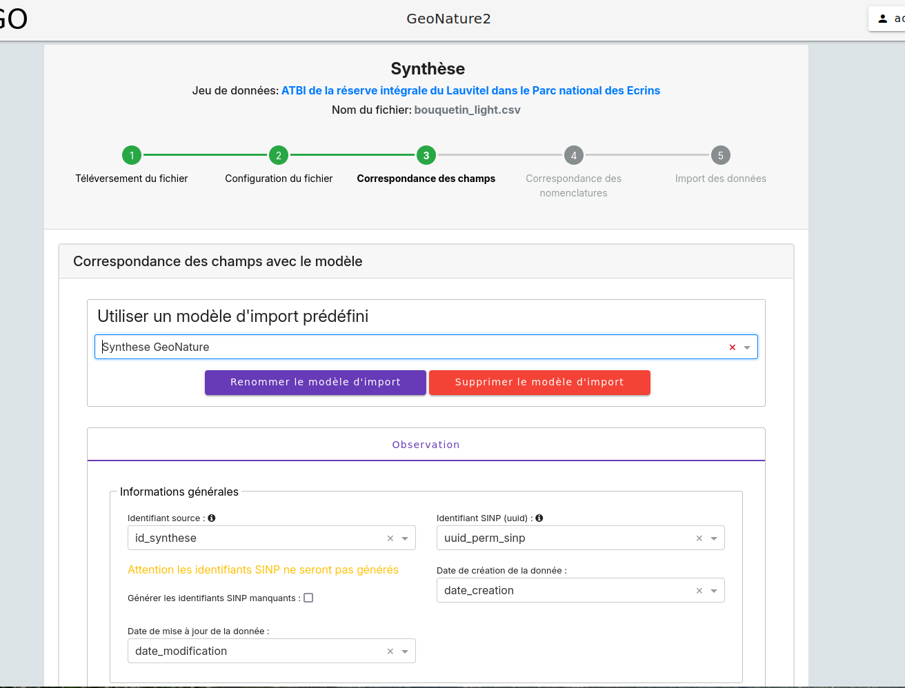
Task: Toggle Générer les identifiants SINP manquants checkbox
Action: (308, 598)
